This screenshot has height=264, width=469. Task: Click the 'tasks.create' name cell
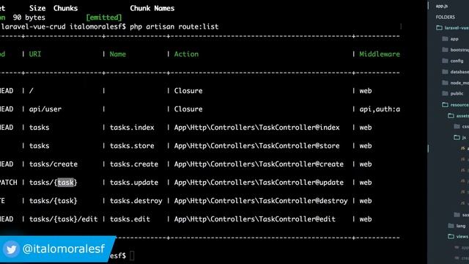[x=133, y=164]
